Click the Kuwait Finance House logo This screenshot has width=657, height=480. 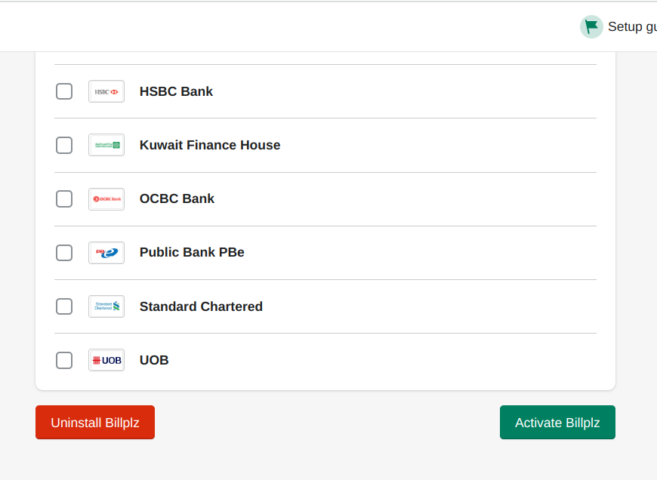pos(106,145)
